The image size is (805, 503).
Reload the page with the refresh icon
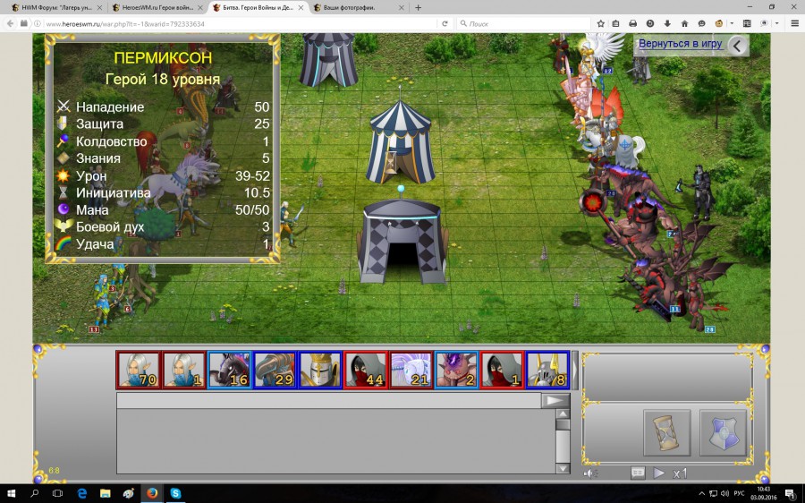click(x=445, y=23)
